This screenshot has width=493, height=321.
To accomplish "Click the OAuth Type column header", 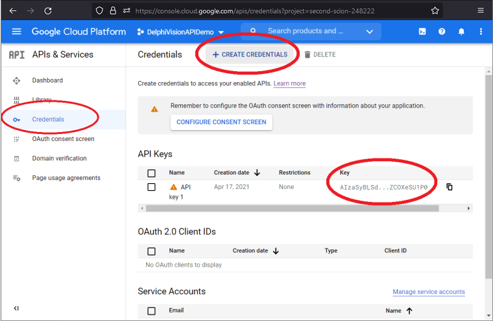I will tap(331, 250).
